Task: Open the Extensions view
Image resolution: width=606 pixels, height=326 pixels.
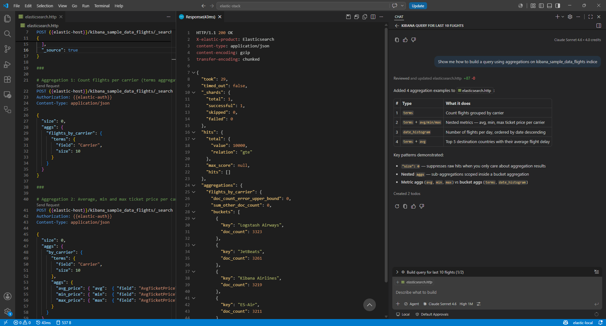Action: pyautogui.click(x=7, y=79)
